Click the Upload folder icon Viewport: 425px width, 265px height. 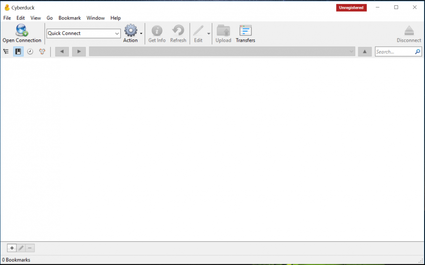(x=223, y=31)
